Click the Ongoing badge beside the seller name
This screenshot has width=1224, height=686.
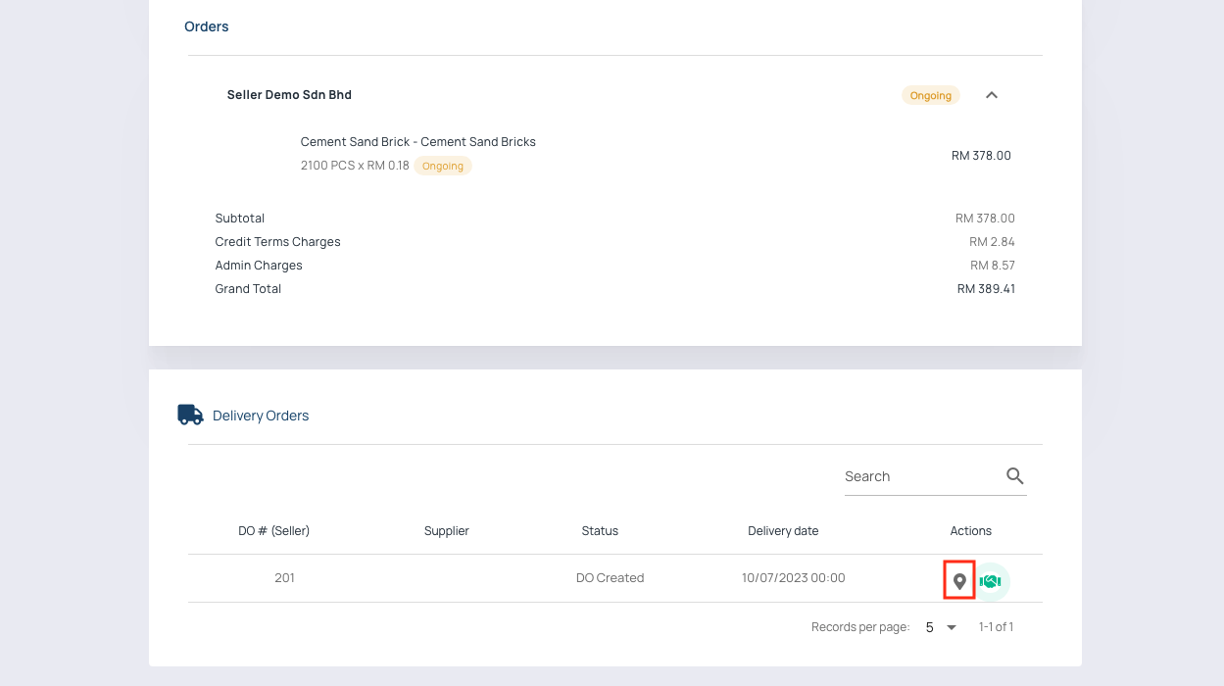click(x=930, y=95)
